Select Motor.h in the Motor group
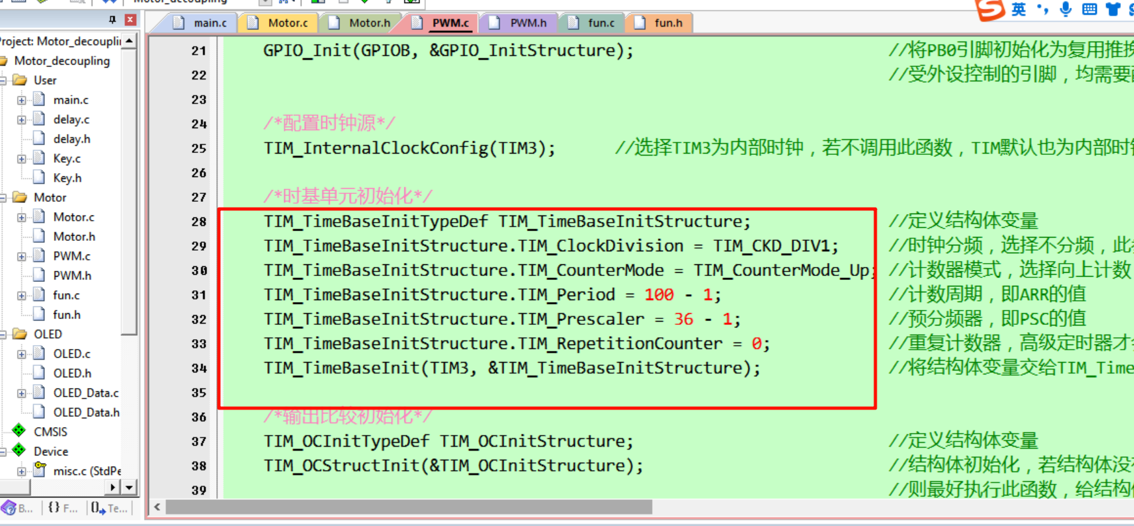1134x526 pixels. click(74, 236)
